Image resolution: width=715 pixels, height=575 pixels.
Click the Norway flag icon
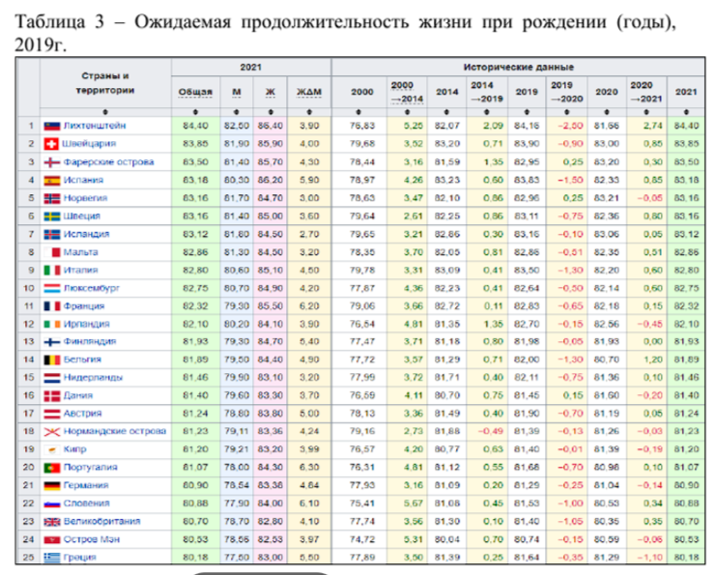click(52, 197)
